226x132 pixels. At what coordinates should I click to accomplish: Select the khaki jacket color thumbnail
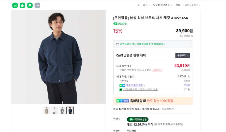tap(47, 110)
